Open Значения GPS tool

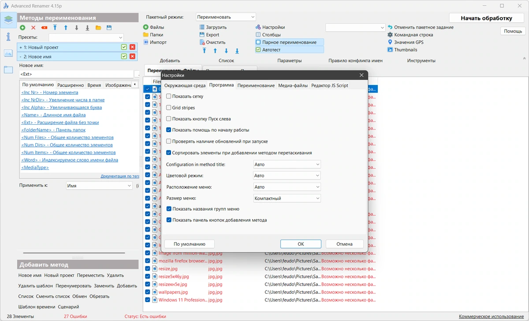406,42
